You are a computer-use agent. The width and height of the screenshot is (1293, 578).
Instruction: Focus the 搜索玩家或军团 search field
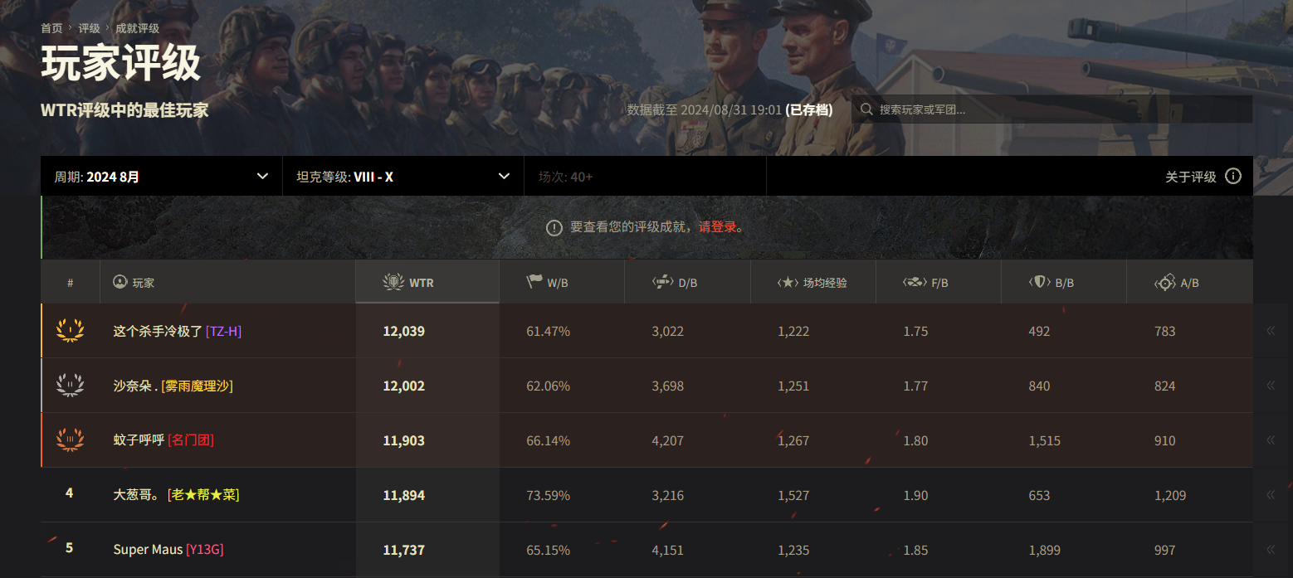click(x=1054, y=109)
